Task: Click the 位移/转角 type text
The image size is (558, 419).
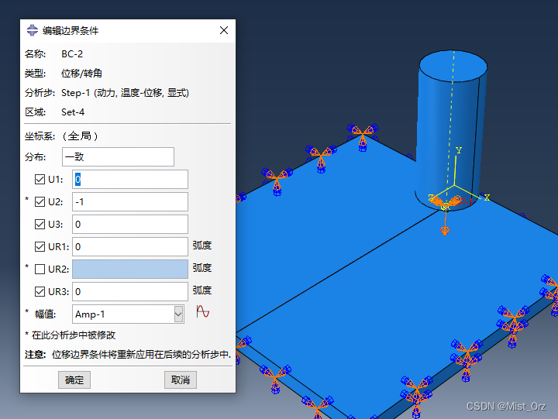Action: (x=81, y=74)
